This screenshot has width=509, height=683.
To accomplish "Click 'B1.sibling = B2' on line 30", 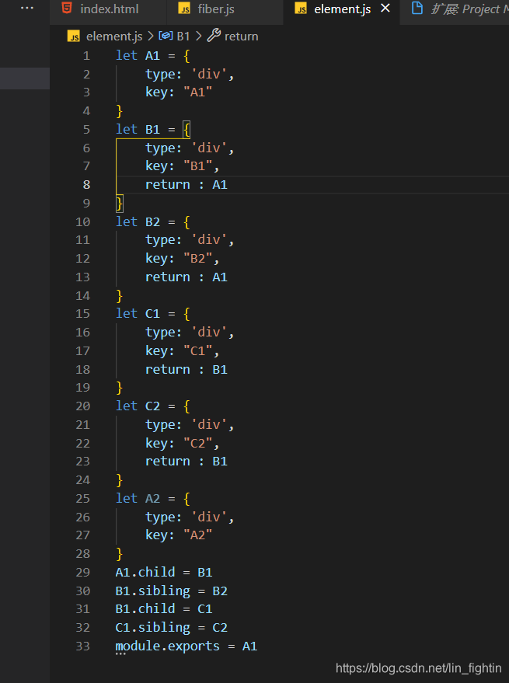I will [171, 591].
